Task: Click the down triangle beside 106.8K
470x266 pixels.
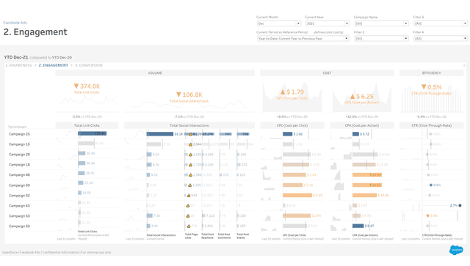Action: (178, 95)
